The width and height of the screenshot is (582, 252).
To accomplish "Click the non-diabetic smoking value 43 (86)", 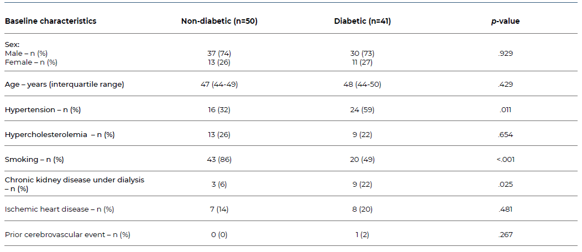I will 219,159.
